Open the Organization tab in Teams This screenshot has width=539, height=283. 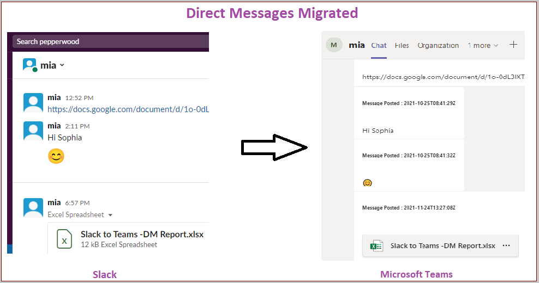438,46
